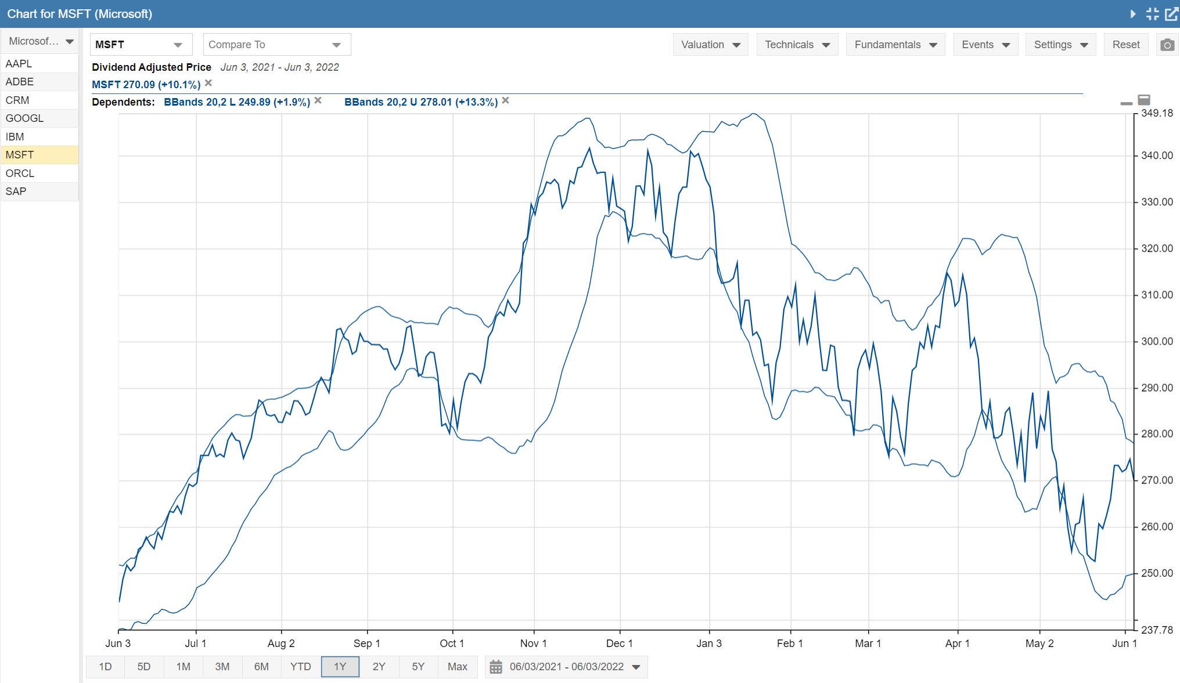Click the Reset button

(x=1126, y=45)
